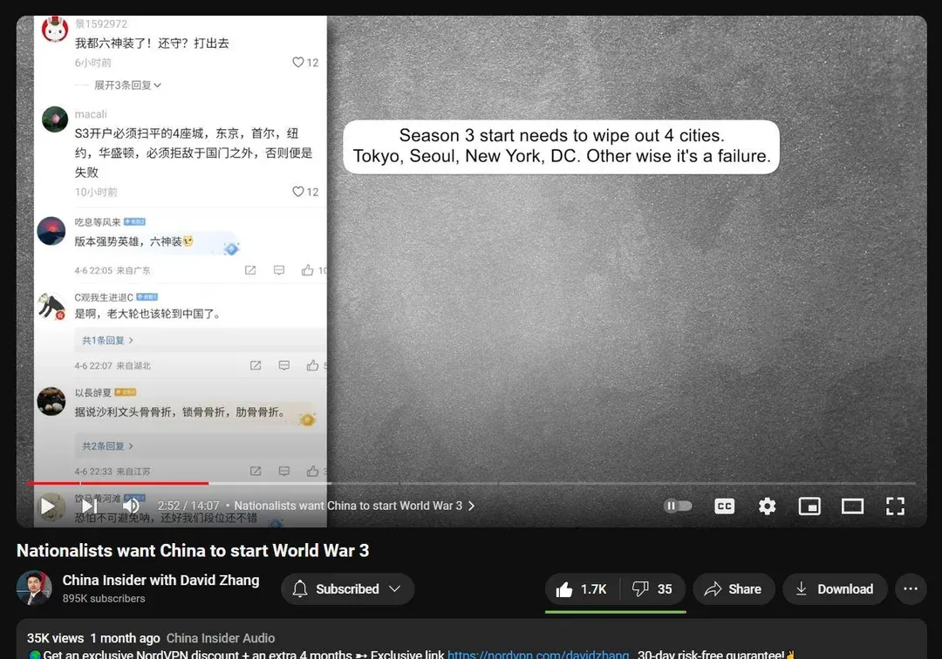Enable miniplayer mode

(x=809, y=506)
